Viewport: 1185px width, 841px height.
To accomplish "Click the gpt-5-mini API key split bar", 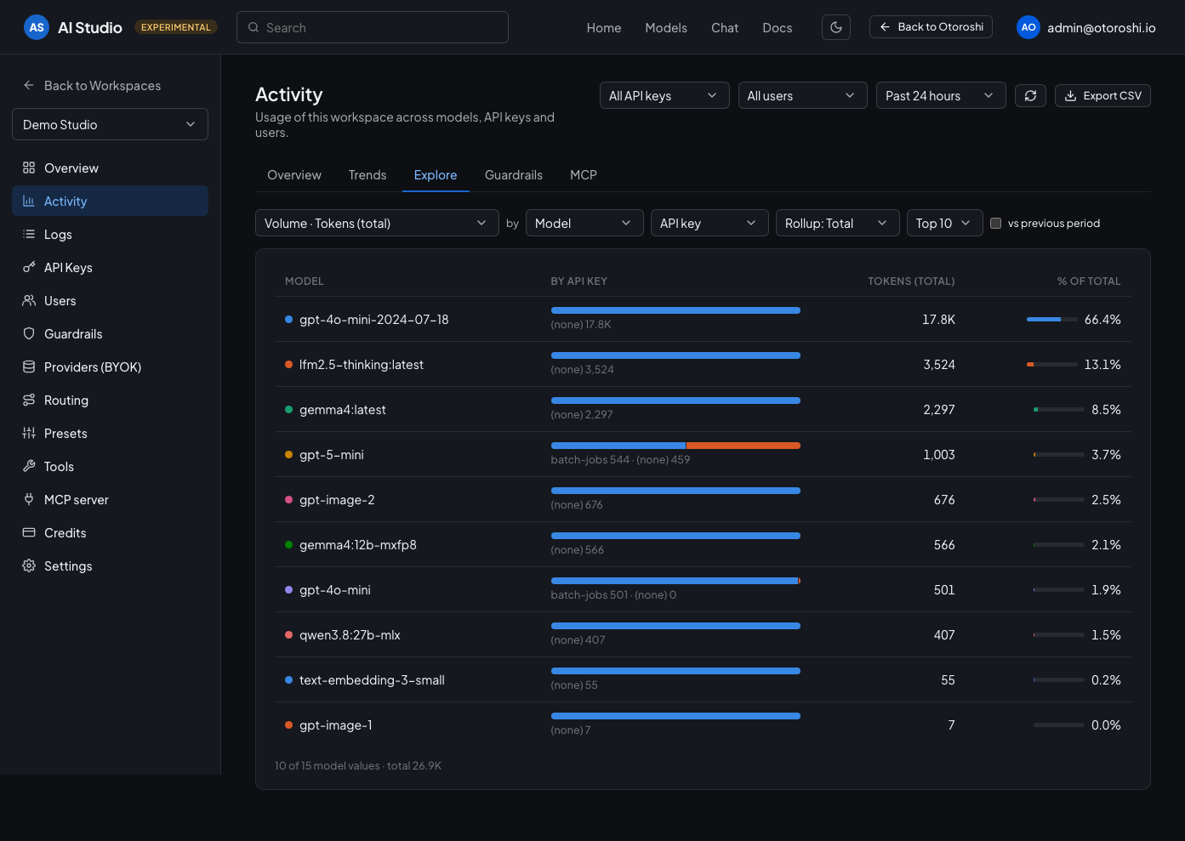I will point(675,446).
